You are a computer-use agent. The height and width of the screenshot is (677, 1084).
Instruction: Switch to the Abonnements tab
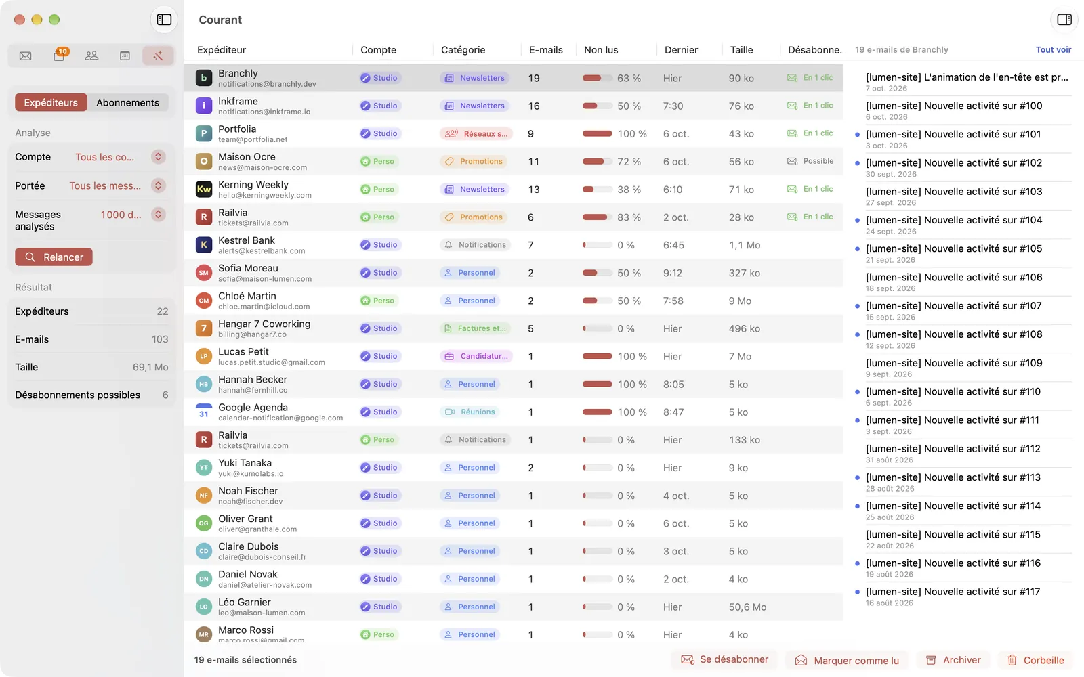pos(127,103)
